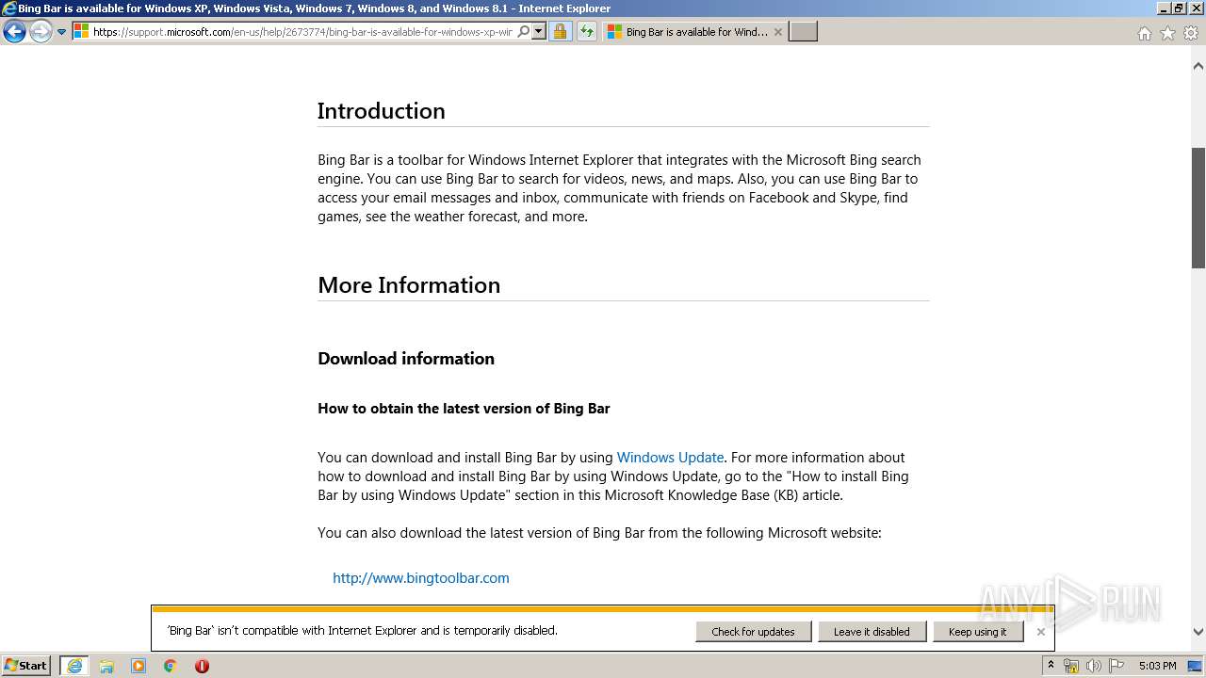Open the Tools gear icon
The width and height of the screenshot is (1206, 678).
(1191, 33)
